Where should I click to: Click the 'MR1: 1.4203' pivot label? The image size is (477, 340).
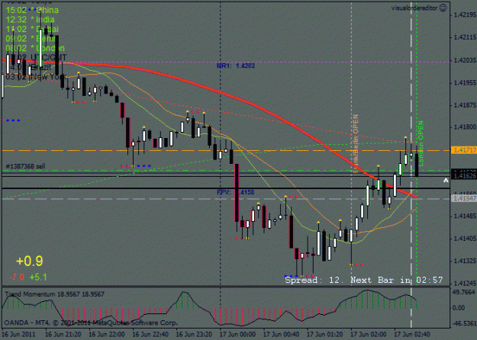(236, 66)
